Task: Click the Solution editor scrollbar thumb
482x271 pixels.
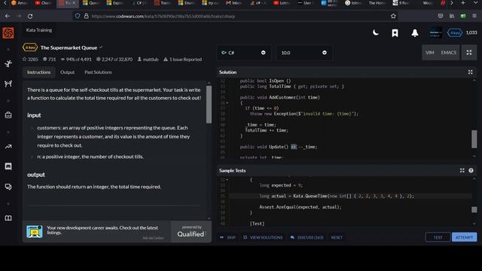Action: pos(474,139)
